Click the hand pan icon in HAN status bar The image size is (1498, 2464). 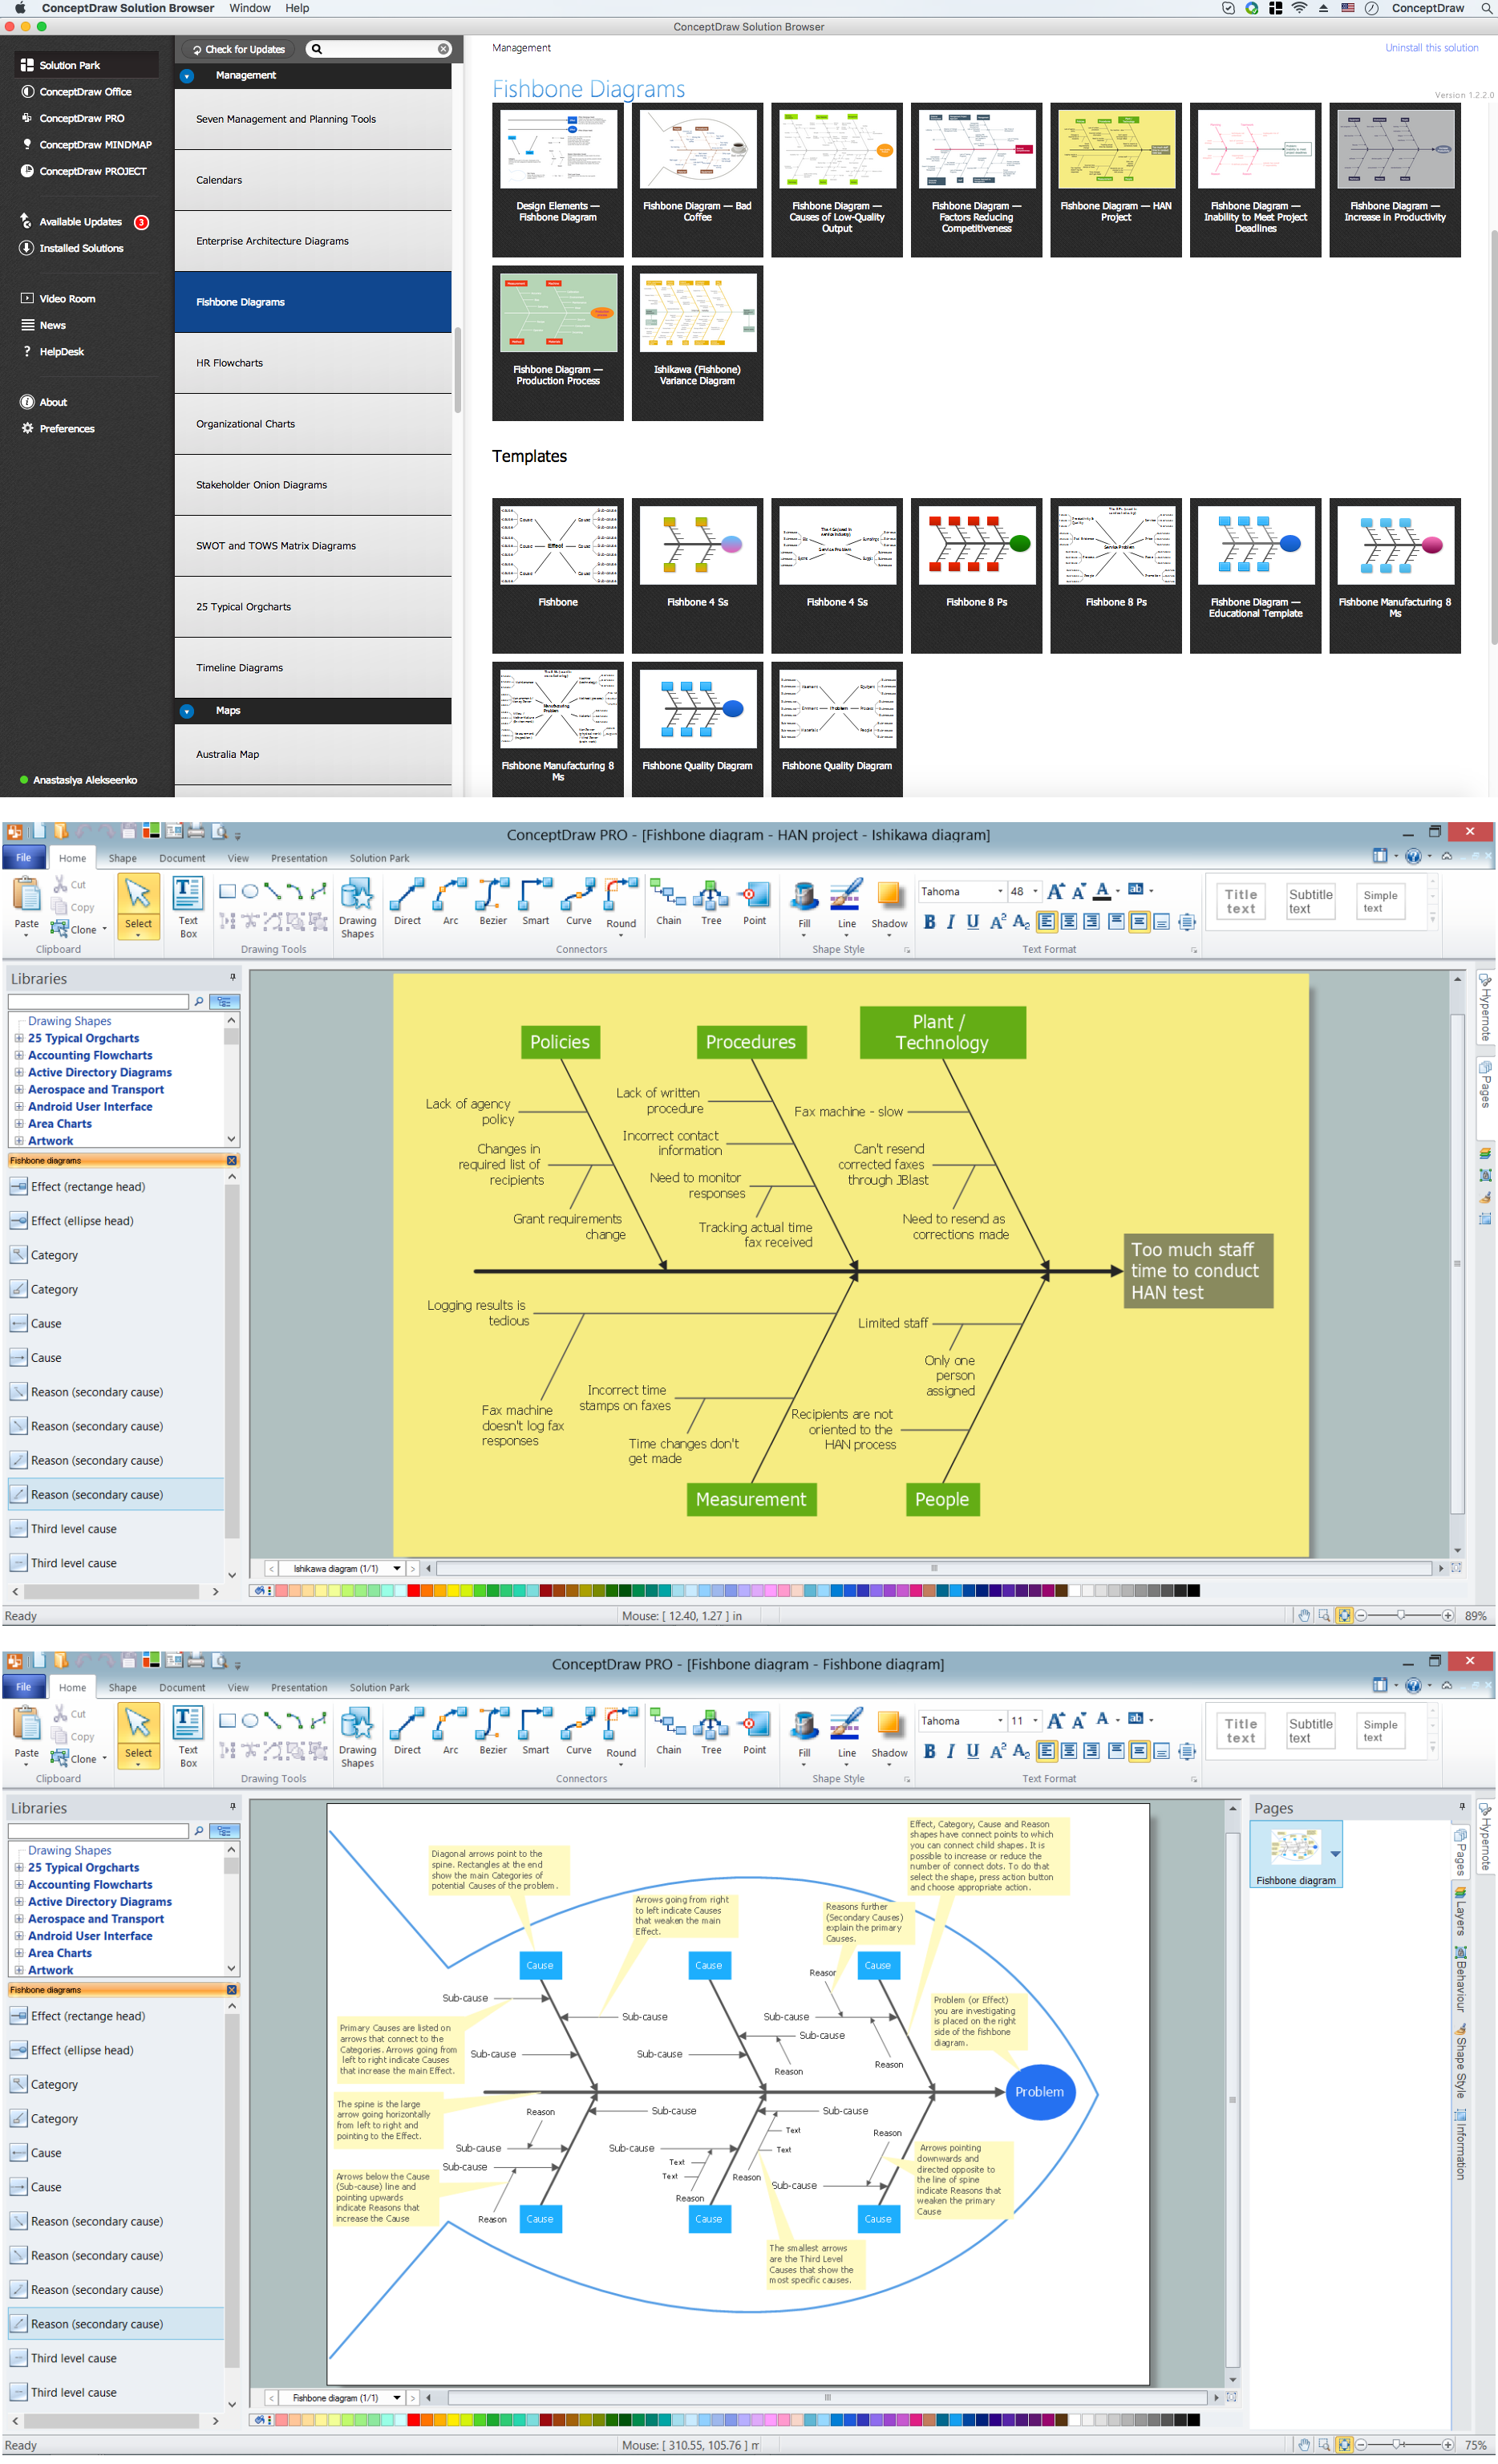(x=1304, y=1615)
